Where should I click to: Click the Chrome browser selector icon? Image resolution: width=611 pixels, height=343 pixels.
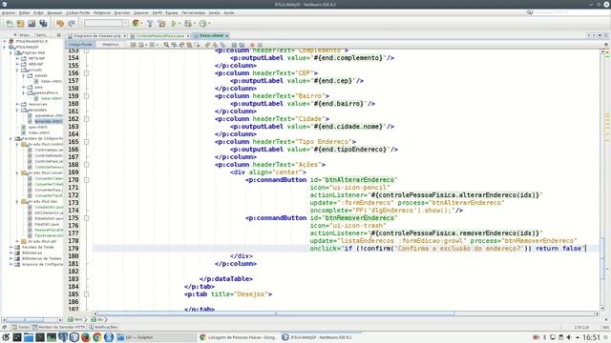(x=136, y=23)
